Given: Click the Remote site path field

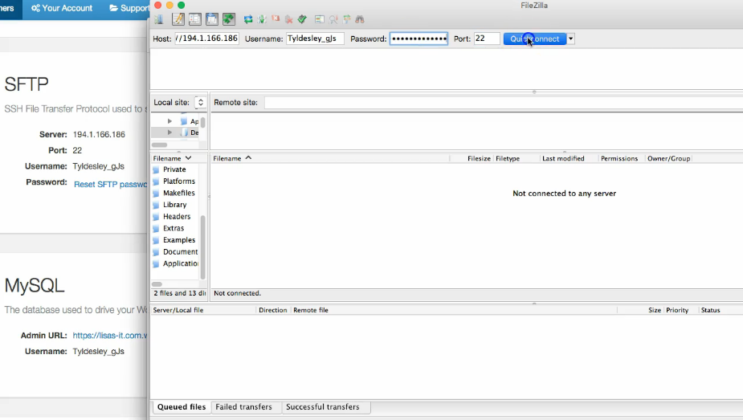Looking at the screenshot, I should pyautogui.click(x=503, y=102).
